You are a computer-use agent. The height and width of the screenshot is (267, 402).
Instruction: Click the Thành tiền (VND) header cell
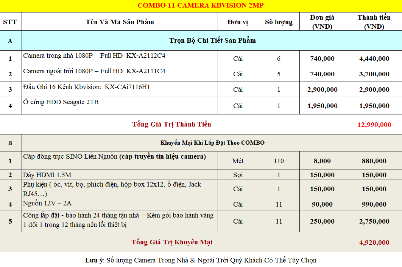(374, 22)
